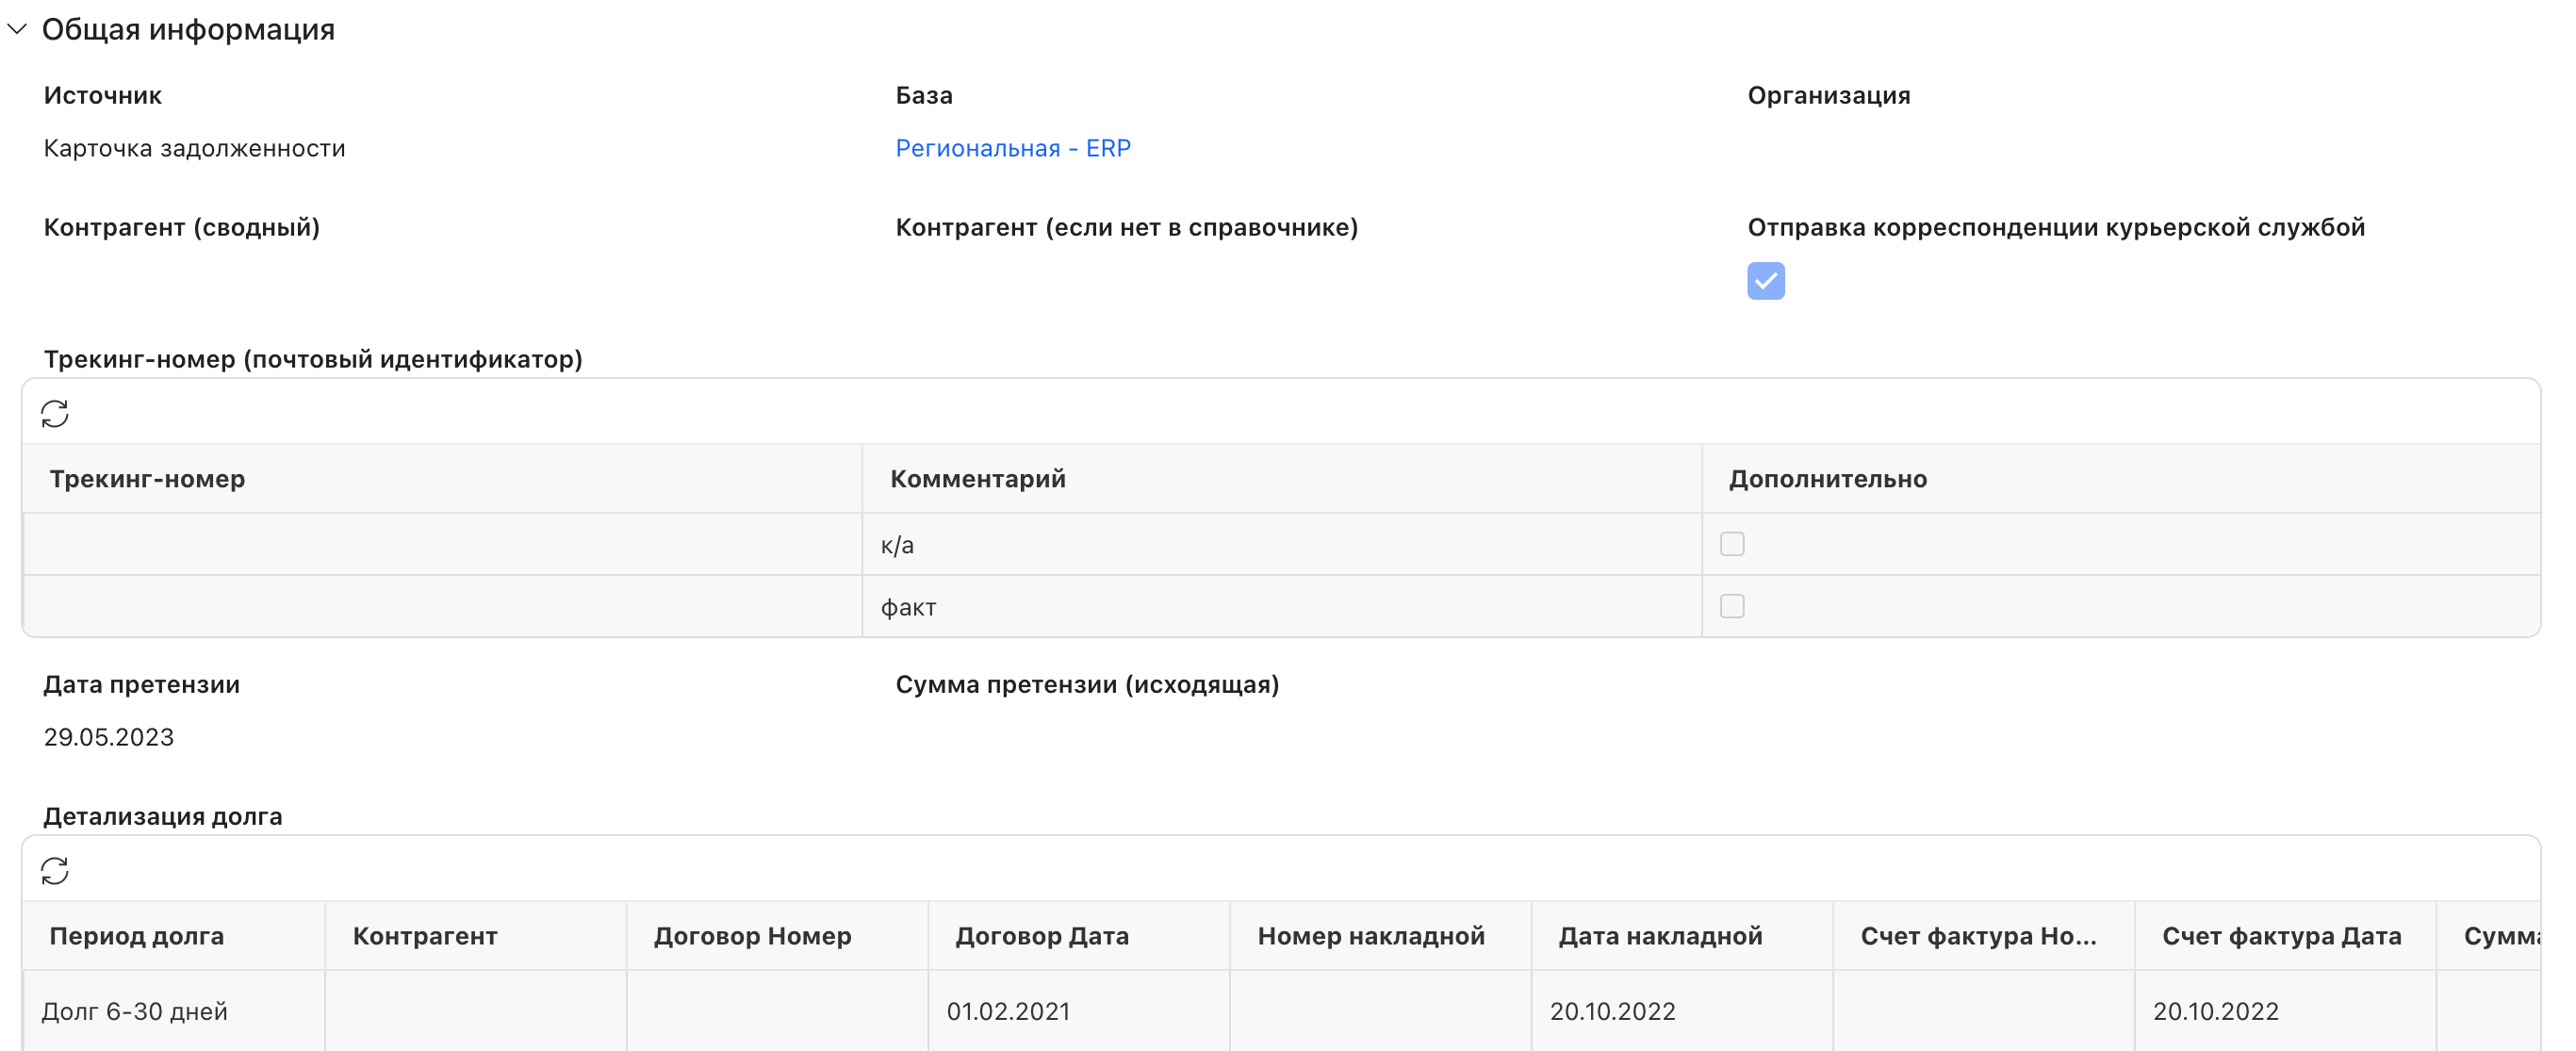Click tracking number cell in к/а row
Screen dimensions: 2576x1051
tap(442, 544)
